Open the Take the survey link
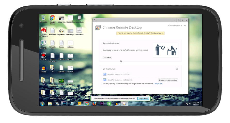 tap(156, 33)
